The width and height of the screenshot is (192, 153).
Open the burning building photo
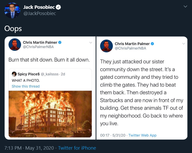(50, 114)
